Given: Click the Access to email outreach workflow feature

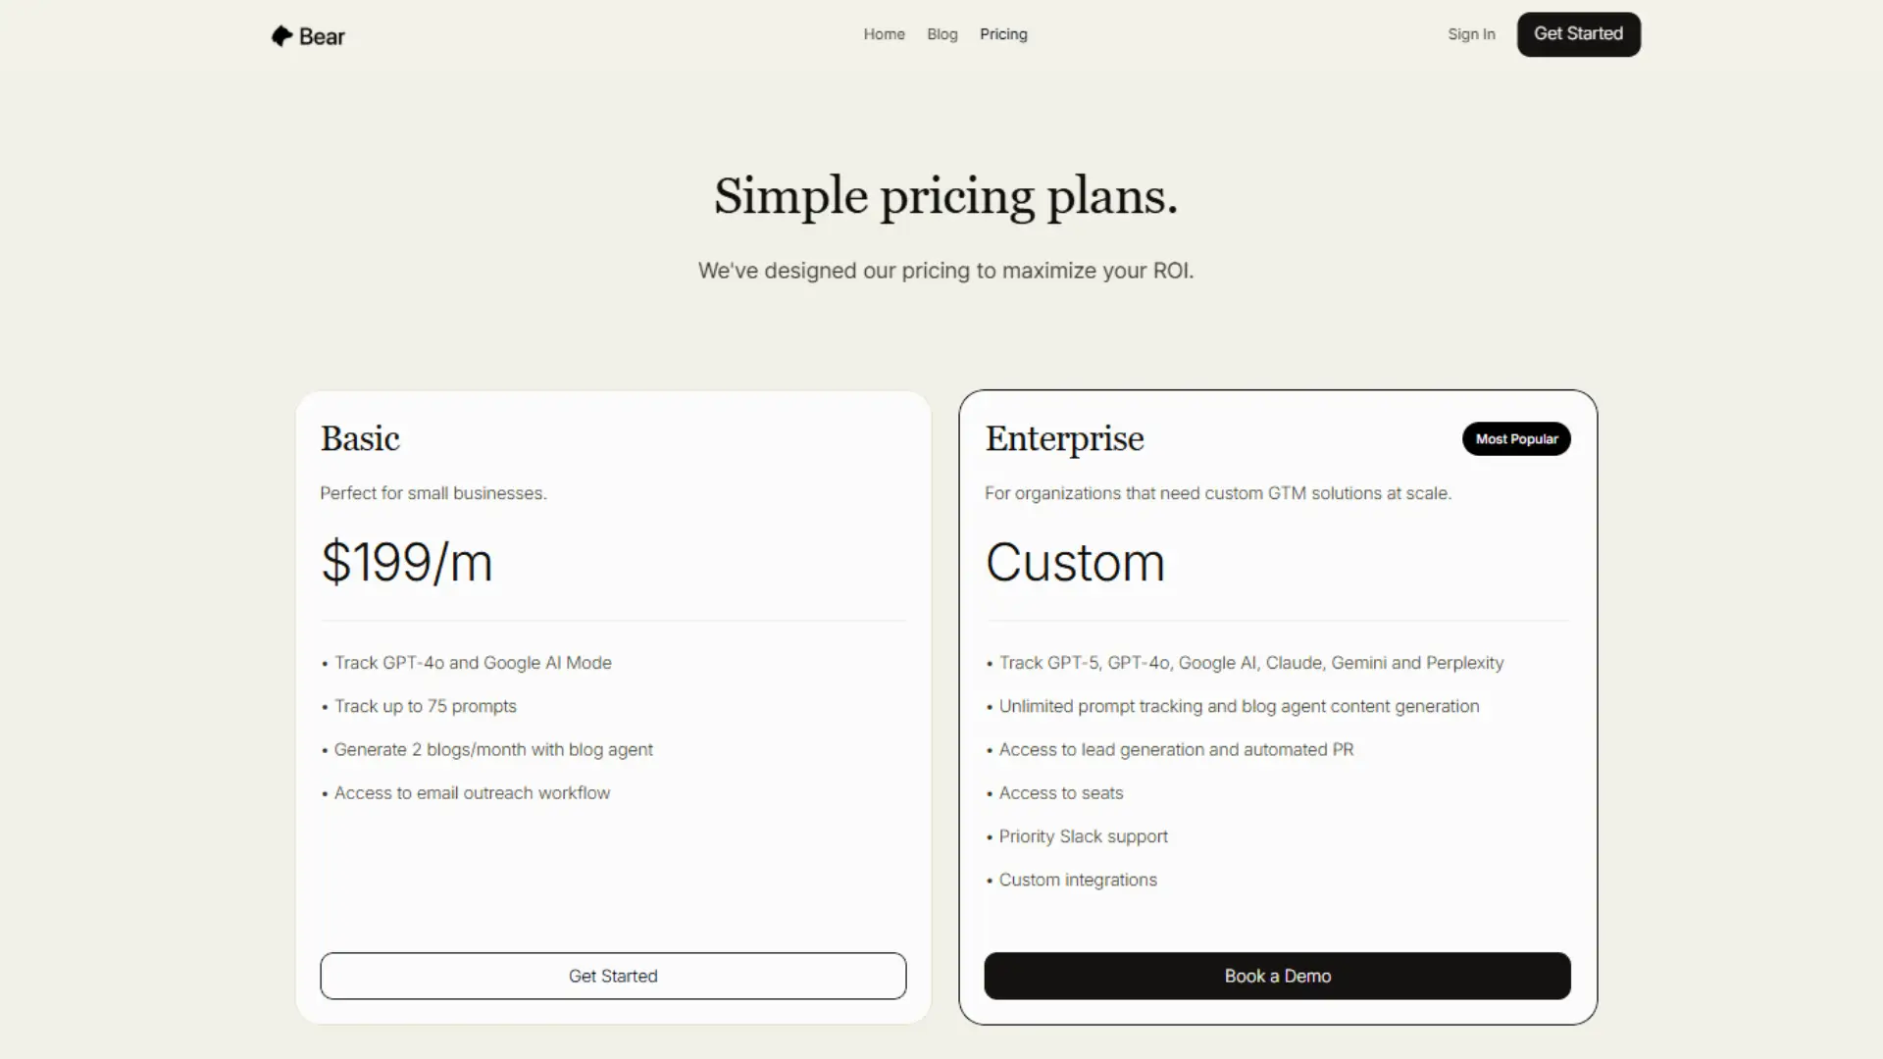Looking at the screenshot, I should tap(472, 793).
